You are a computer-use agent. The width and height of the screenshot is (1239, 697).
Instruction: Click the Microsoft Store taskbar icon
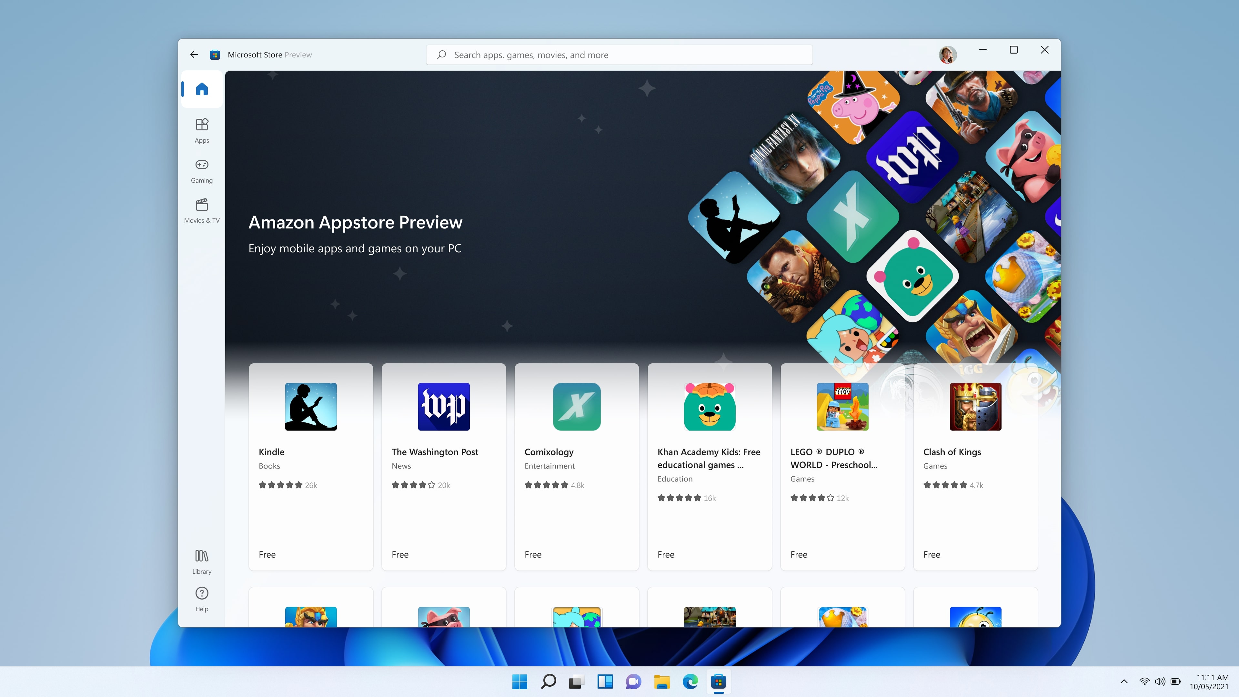click(x=720, y=681)
